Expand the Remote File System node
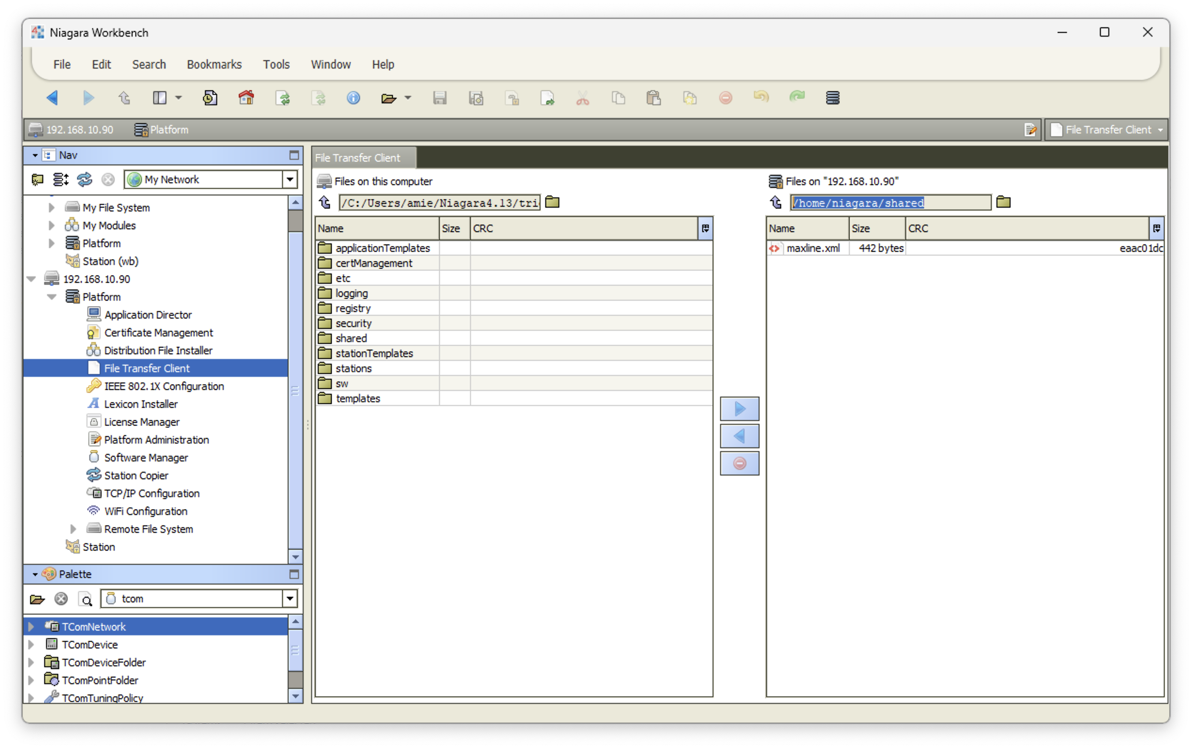This screenshot has width=1192, height=749. 73,529
